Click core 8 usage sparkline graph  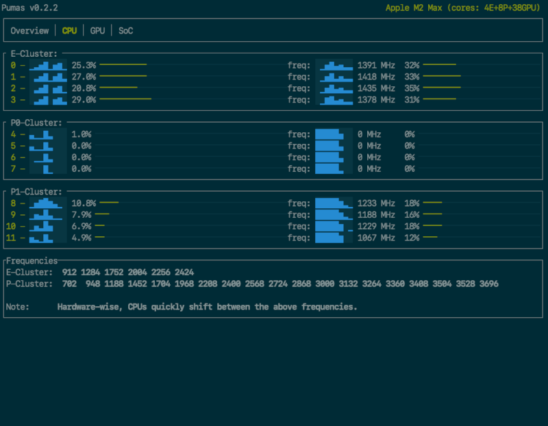click(48, 203)
